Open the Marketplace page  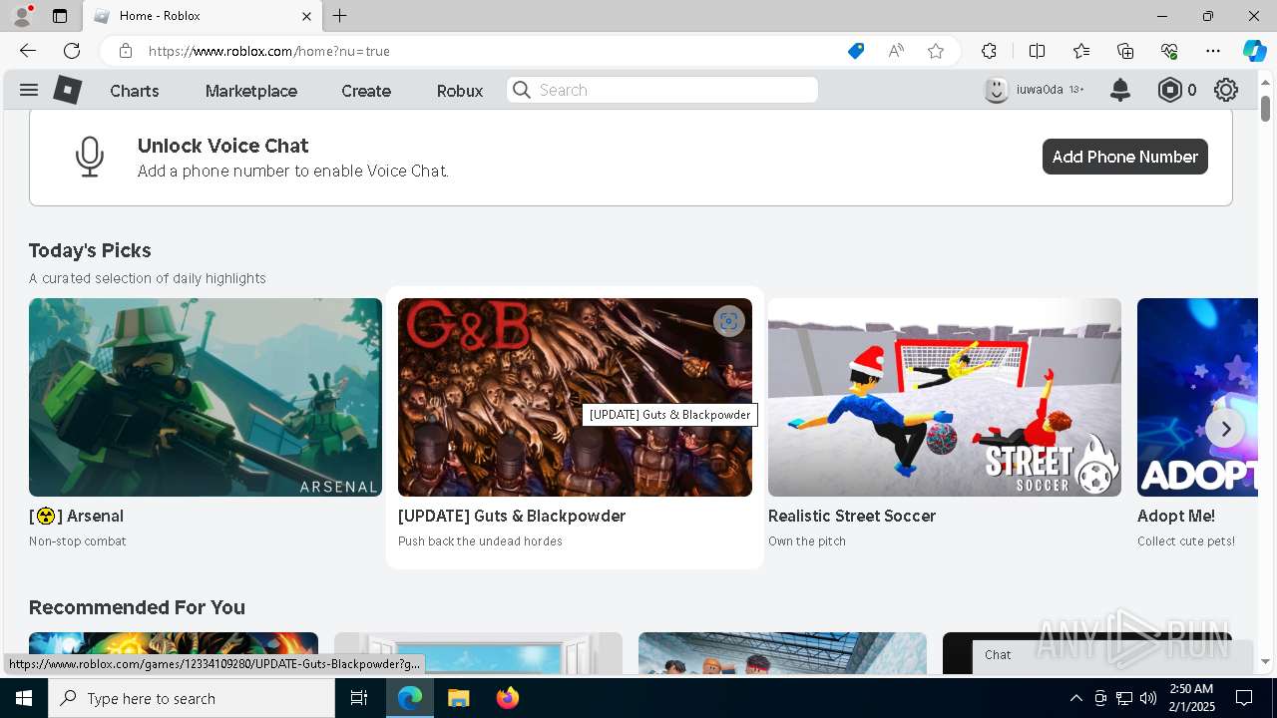251,91
